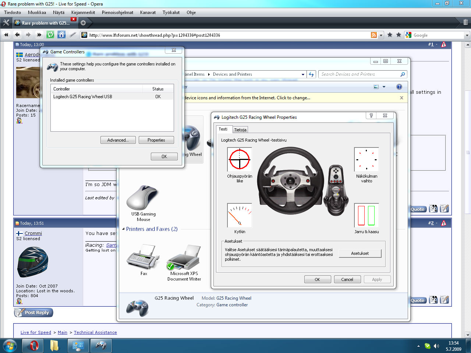This screenshot has height=353, width=471.
Task: Open help in Devices and Printers window
Action: click(399, 87)
